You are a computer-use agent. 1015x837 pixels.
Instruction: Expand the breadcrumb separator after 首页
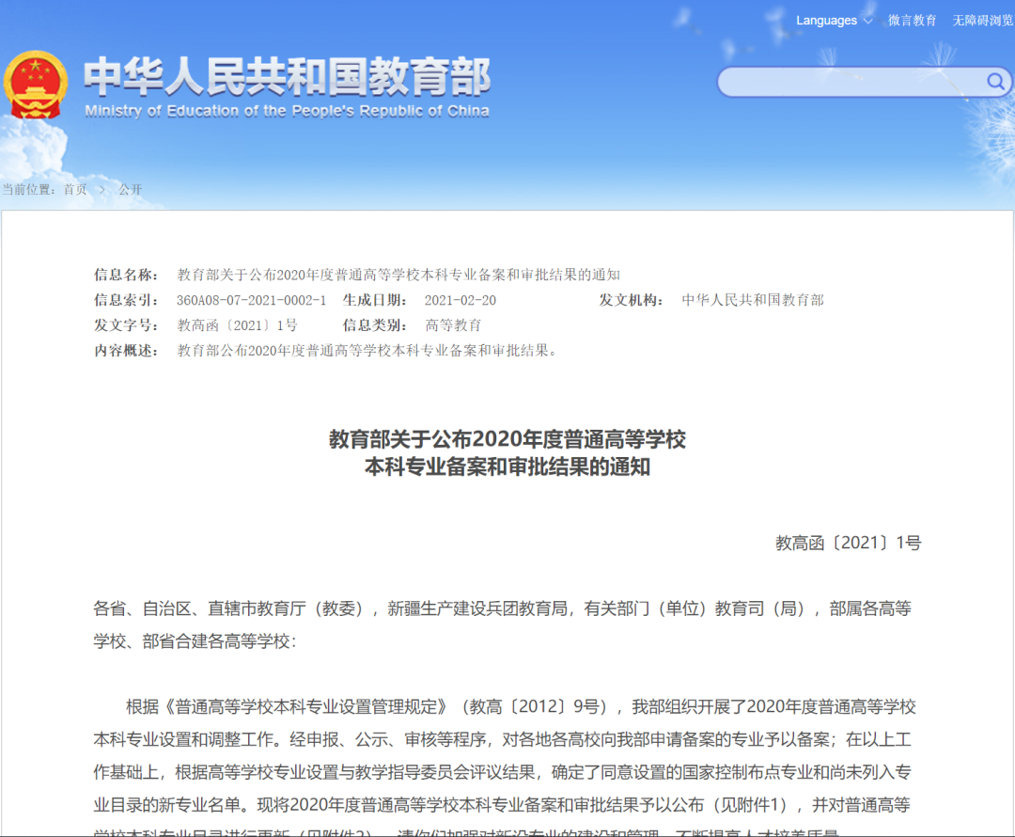[103, 188]
